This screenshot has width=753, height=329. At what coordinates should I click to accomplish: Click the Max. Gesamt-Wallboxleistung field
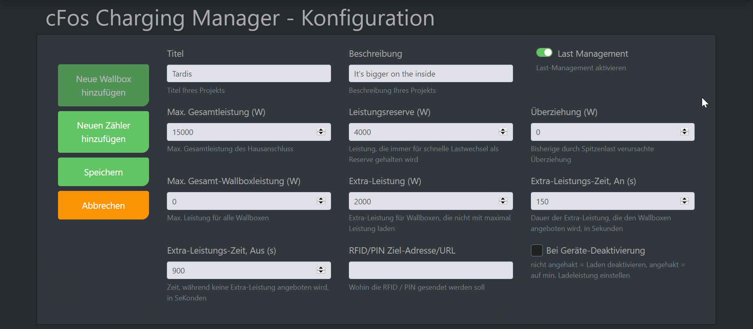click(x=249, y=201)
